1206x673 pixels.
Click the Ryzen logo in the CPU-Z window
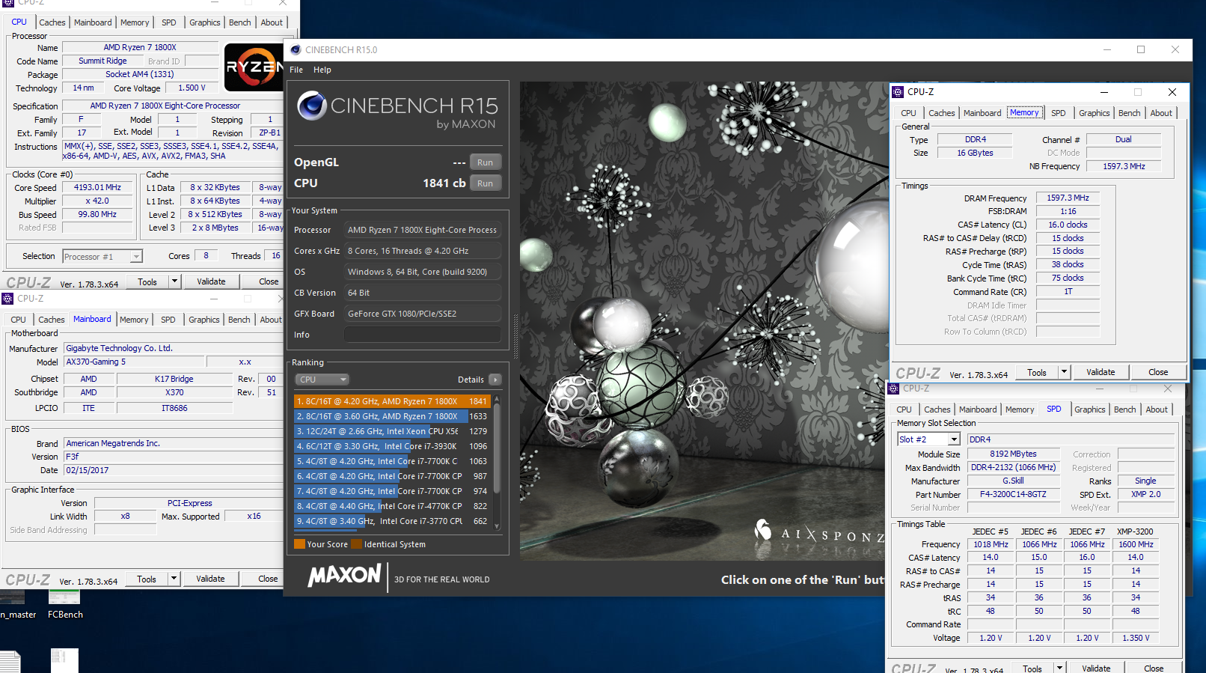[x=254, y=67]
